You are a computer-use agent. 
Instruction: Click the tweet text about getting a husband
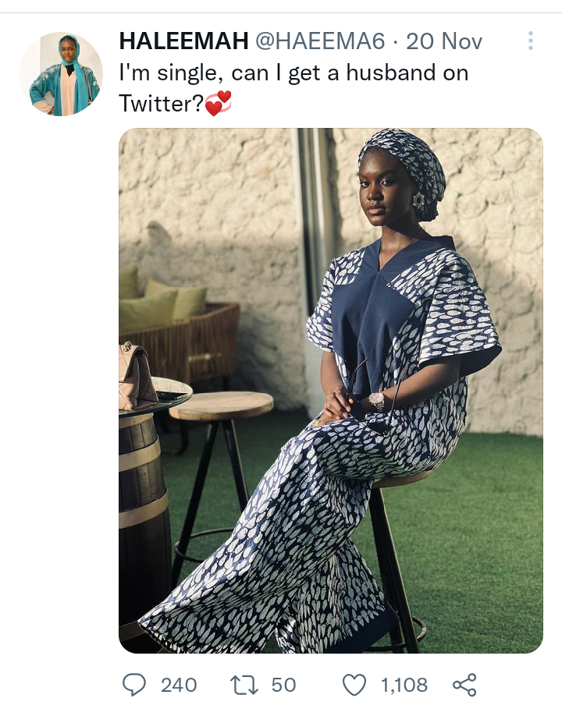(293, 87)
